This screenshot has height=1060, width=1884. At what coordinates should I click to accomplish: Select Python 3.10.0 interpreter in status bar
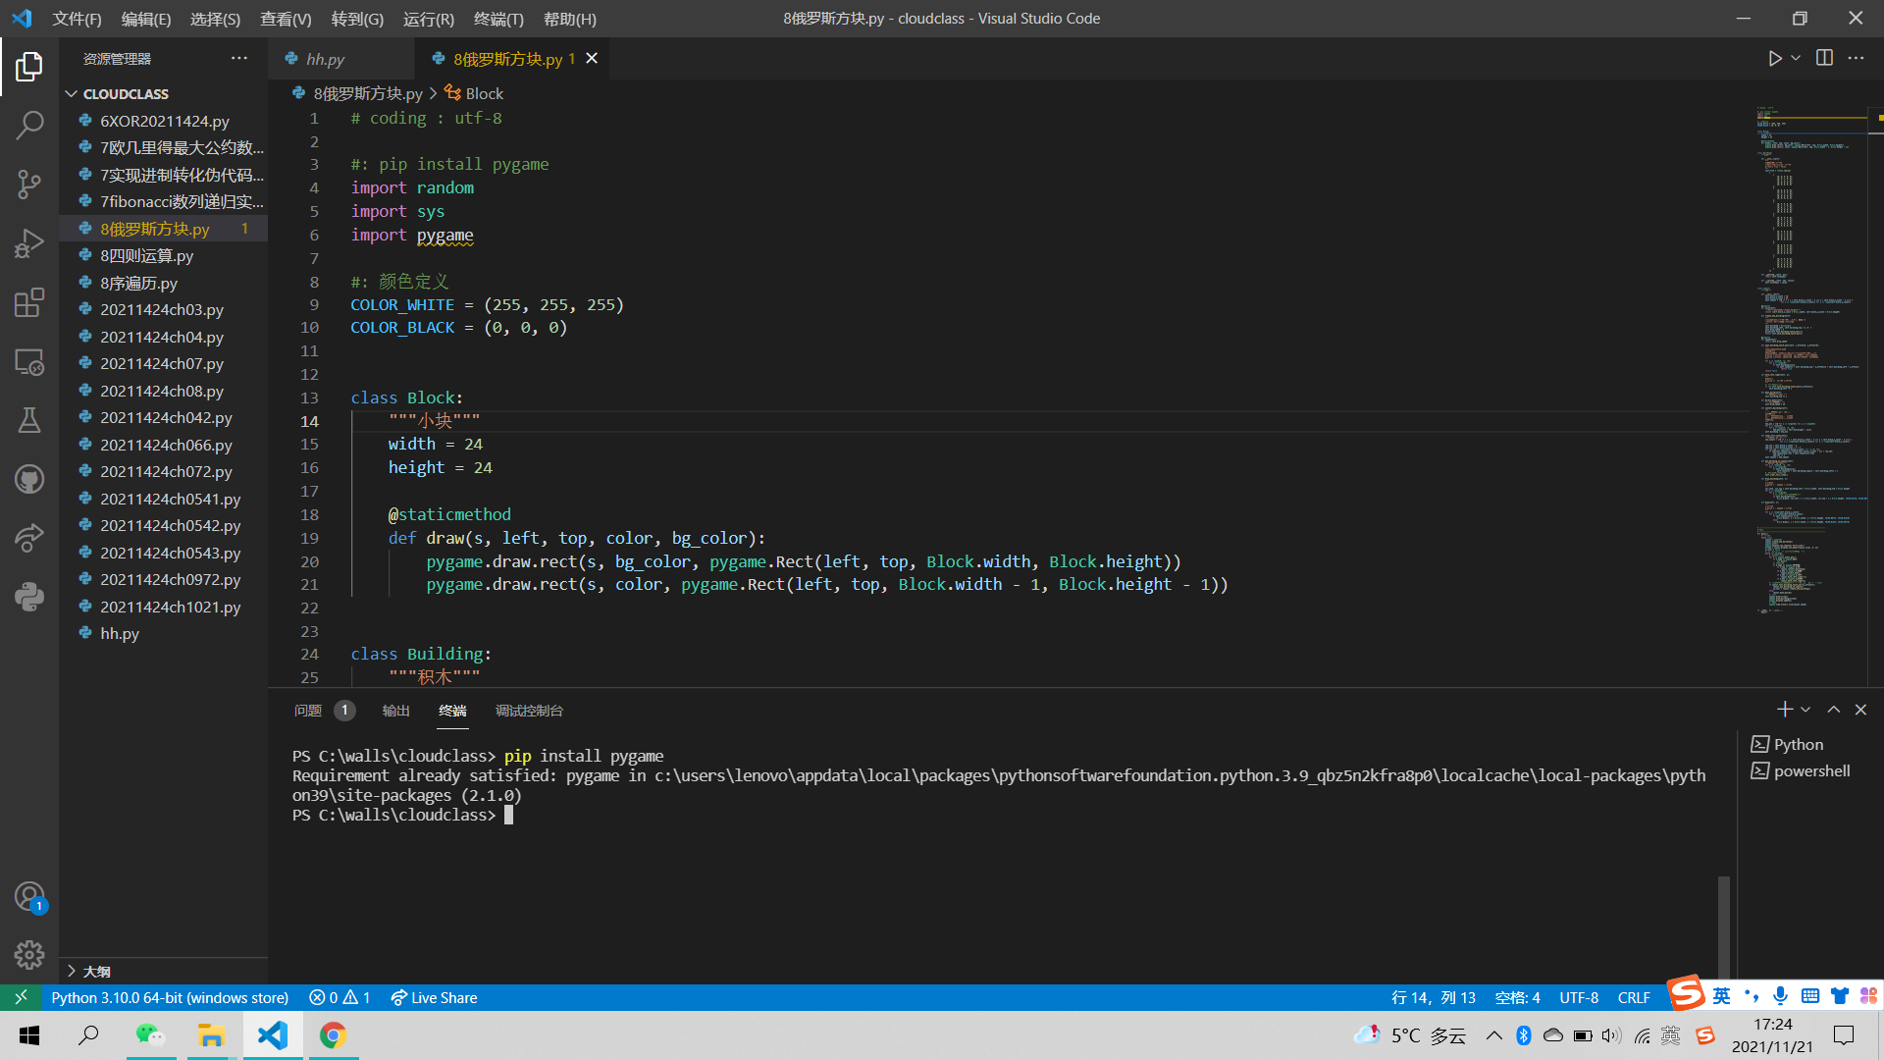[x=170, y=997]
